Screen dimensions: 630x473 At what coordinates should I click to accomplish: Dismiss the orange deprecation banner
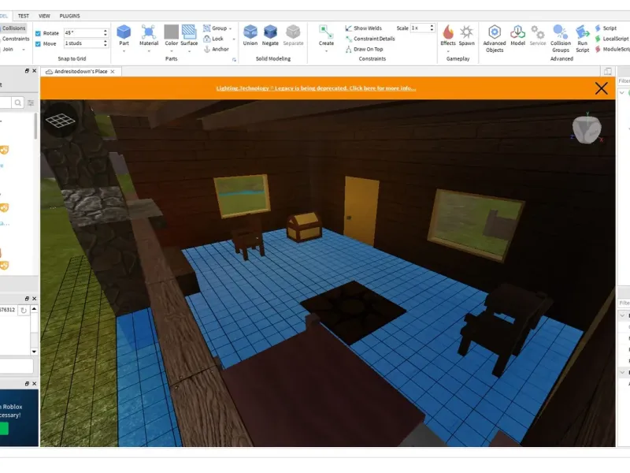coord(601,88)
